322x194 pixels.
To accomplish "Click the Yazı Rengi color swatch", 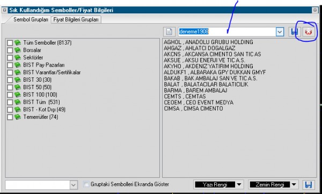I will [x=215, y=184].
